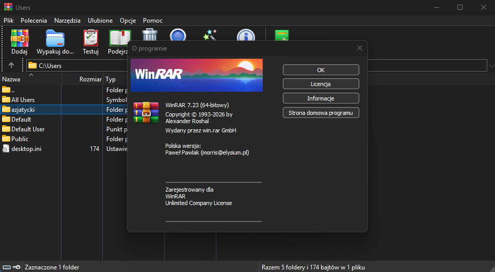Select the Default User row
This screenshot has height=272, width=495.
(64, 129)
